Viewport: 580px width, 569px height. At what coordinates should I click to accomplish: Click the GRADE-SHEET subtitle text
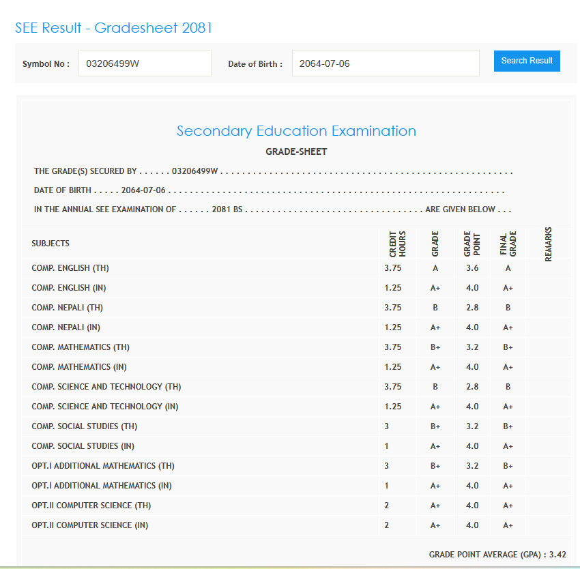[296, 151]
